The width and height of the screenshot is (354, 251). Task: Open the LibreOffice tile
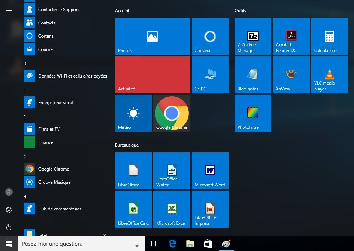click(x=133, y=171)
